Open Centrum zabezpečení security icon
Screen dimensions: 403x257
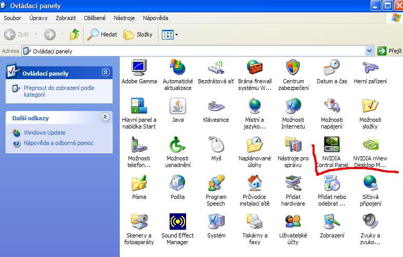pos(293,67)
